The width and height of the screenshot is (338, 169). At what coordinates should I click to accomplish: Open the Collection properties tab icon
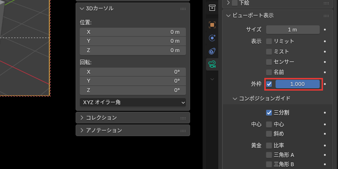[212, 8]
